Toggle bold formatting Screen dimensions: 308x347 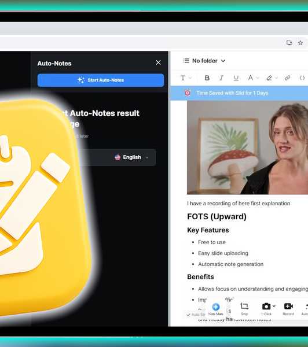pos(207,78)
